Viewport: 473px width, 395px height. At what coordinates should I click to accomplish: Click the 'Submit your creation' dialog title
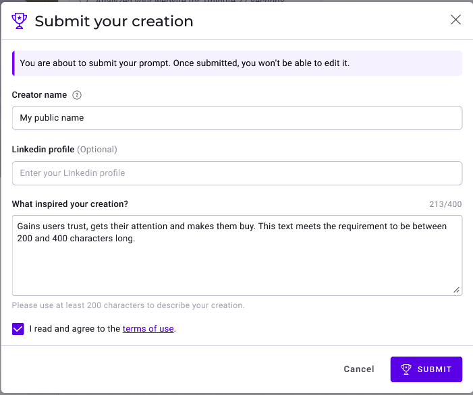(x=114, y=22)
